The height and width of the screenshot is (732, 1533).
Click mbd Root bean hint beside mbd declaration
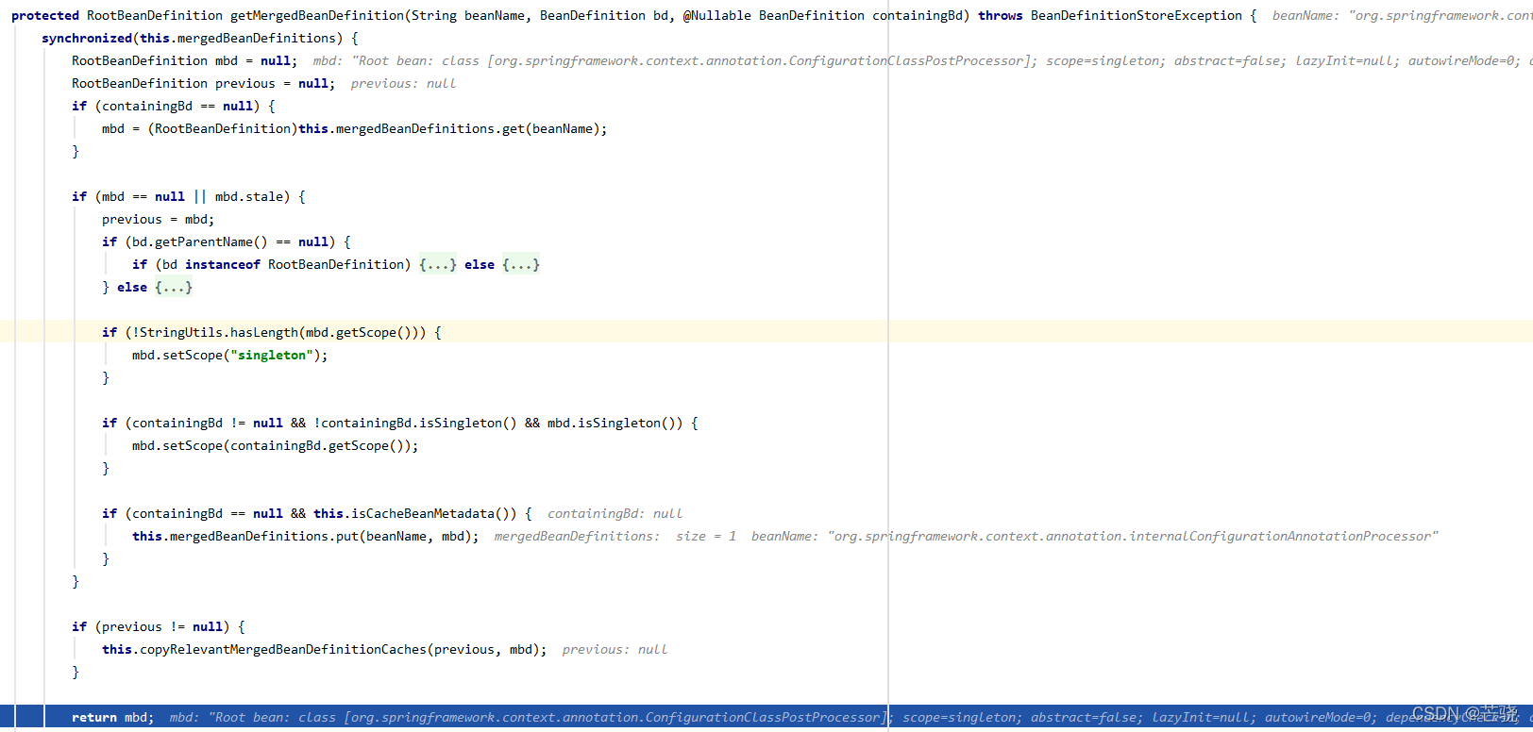(923, 61)
